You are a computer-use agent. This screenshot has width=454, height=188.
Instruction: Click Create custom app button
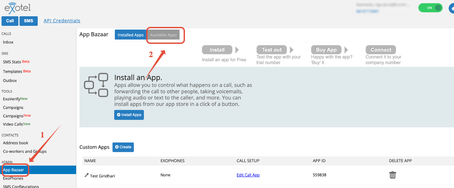click(x=123, y=147)
